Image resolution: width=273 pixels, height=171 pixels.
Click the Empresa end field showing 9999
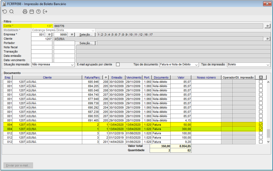click(60, 34)
